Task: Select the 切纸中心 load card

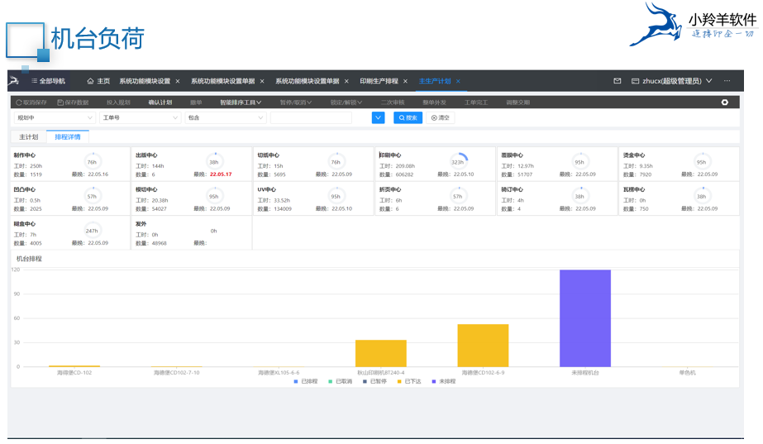Action: pyautogui.click(x=313, y=164)
